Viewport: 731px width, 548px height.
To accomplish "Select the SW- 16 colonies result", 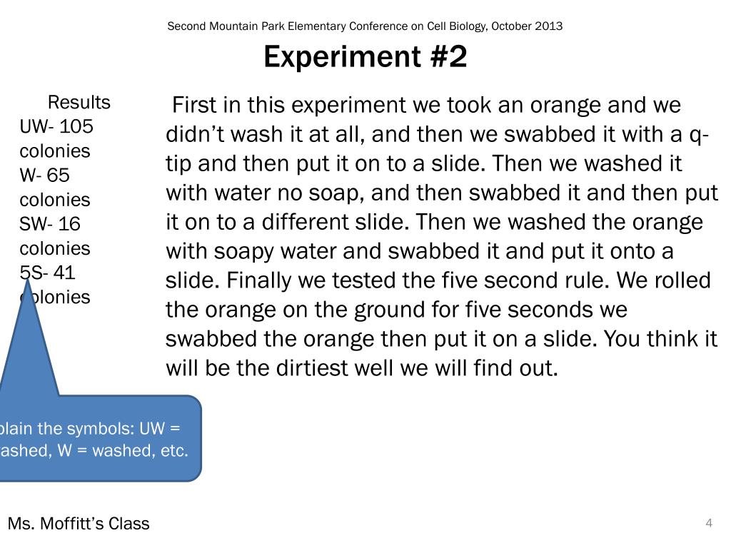I will click(x=54, y=236).
